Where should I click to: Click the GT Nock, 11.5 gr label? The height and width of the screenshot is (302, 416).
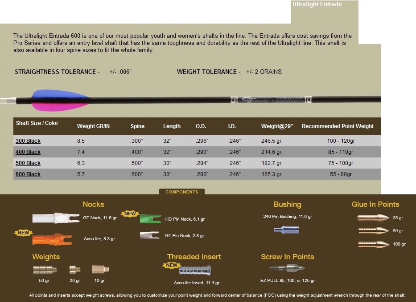coord(100,218)
